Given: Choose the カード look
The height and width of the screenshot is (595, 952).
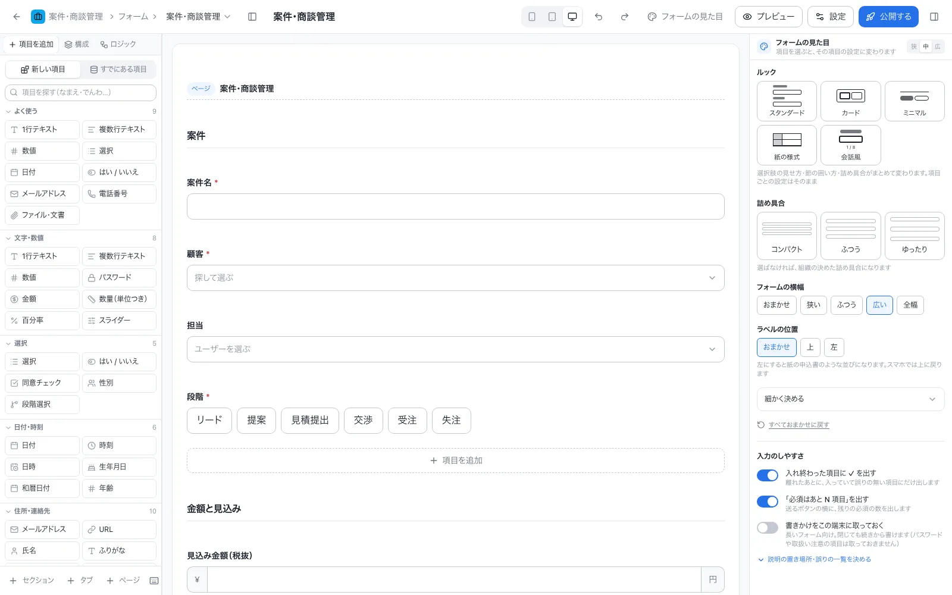Looking at the screenshot, I should [x=851, y=101].
